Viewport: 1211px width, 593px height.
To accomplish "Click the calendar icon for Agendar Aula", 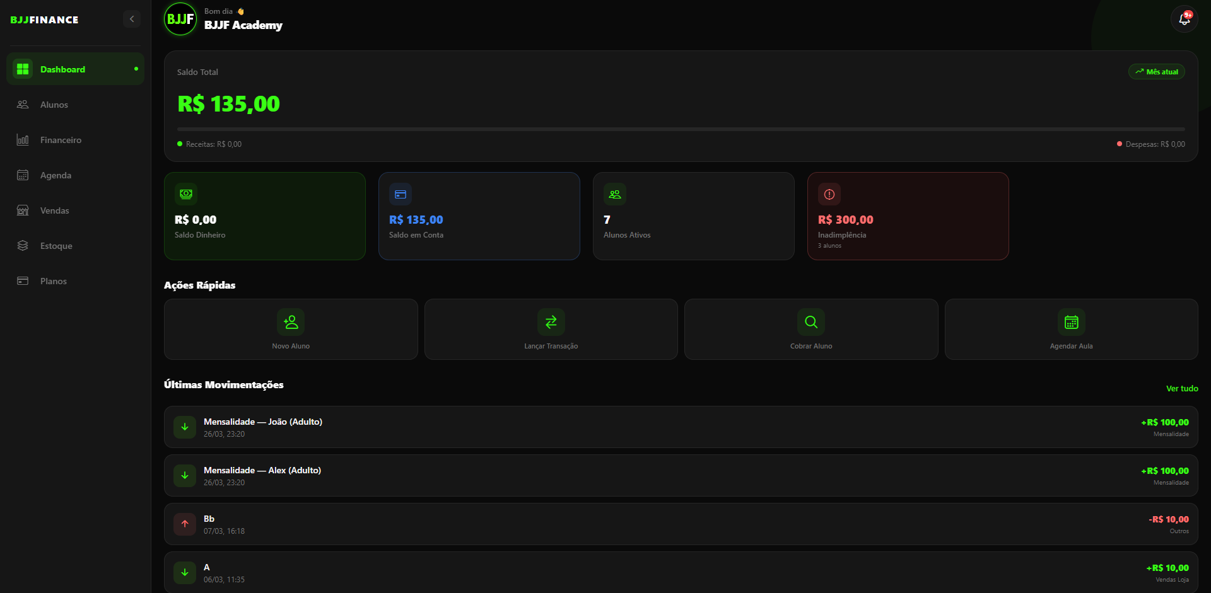I will click(x=1072, y=322).
